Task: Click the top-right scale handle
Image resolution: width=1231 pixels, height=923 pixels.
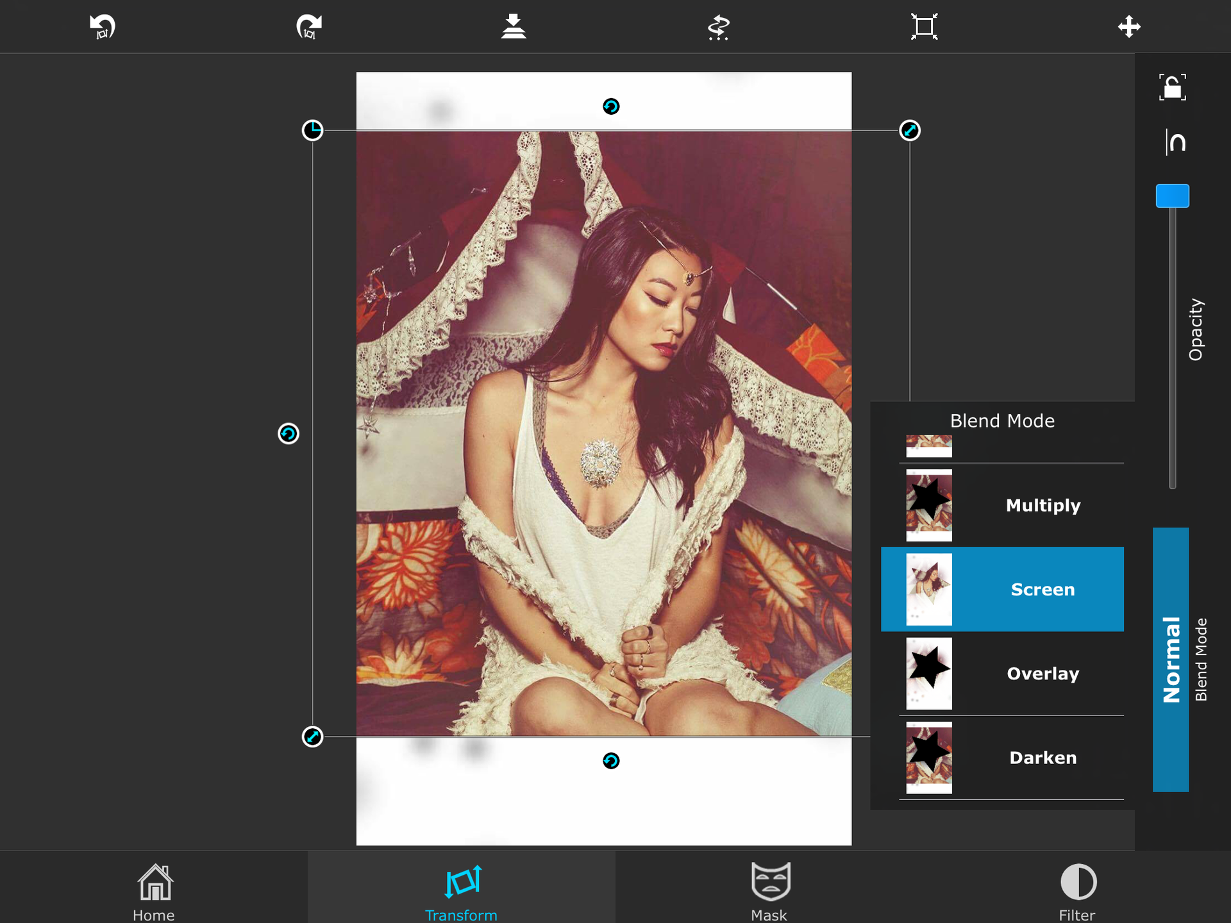Action: coord(910,130)
